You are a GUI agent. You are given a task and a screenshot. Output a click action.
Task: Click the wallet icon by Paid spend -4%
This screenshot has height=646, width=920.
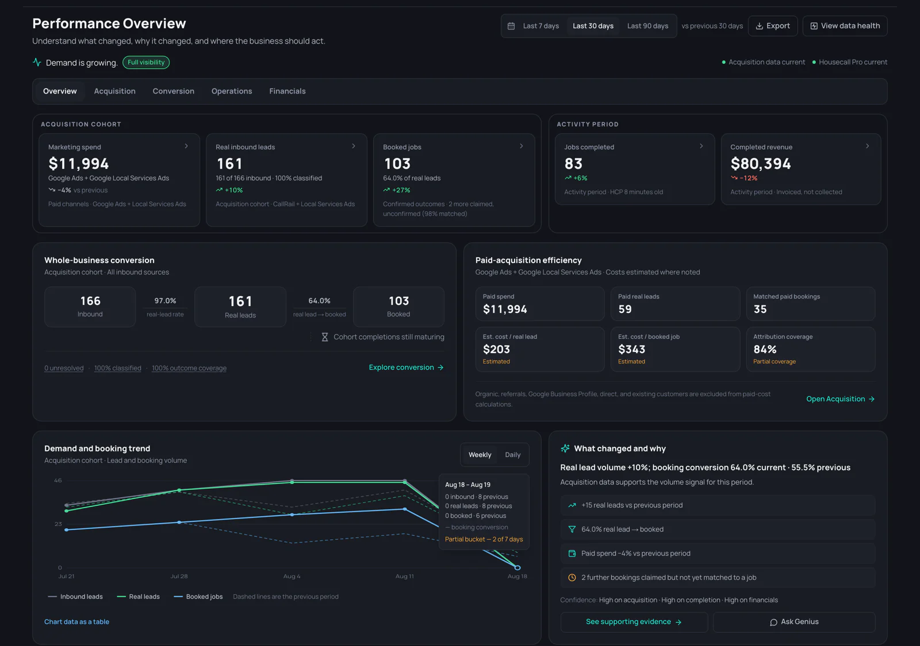pyautogui.click(x=572, y=554)
